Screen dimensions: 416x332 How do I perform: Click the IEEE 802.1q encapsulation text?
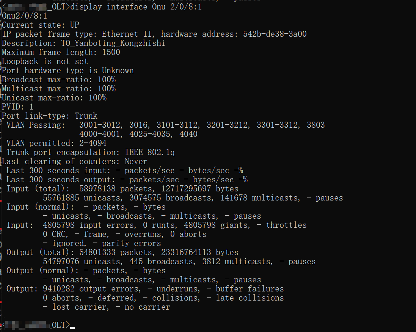click(150, 152)
